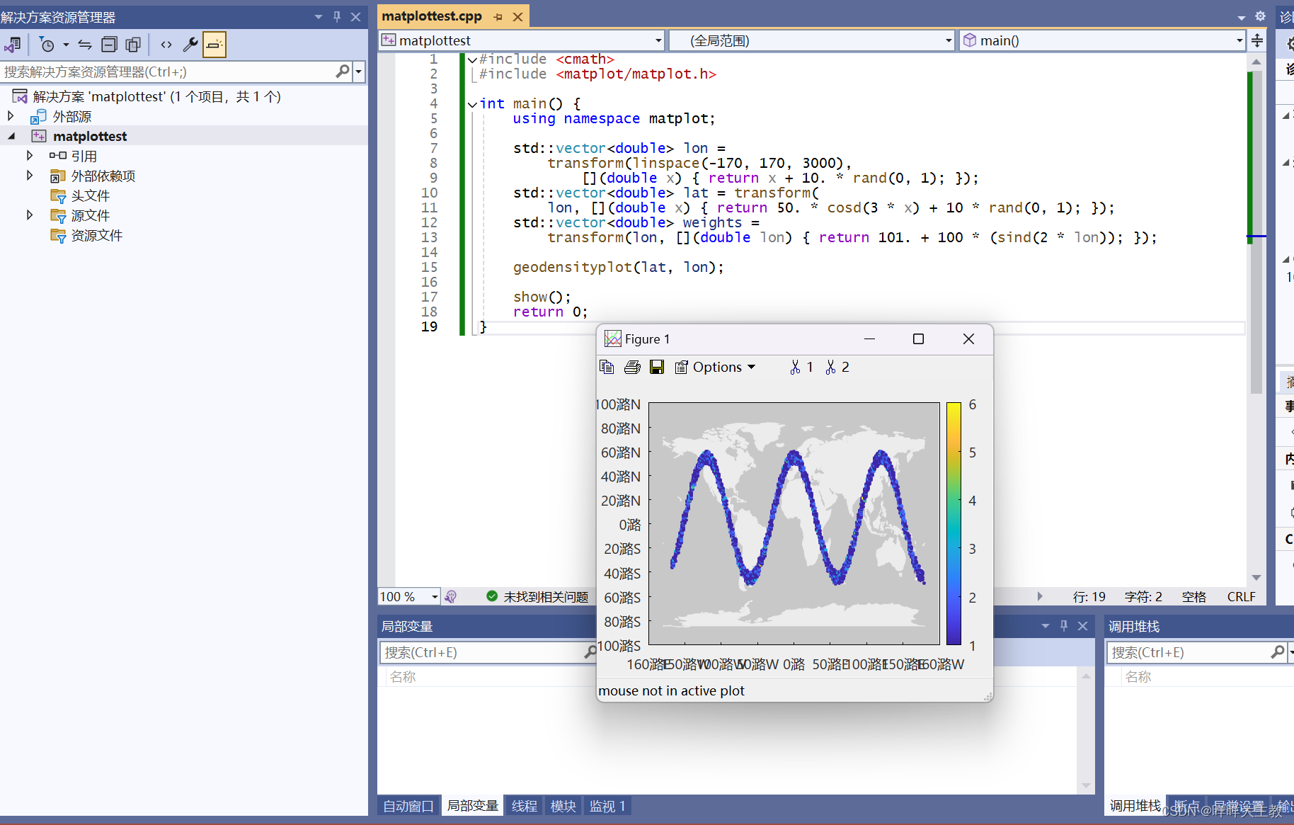Collapse the main() function fold marker
The image size is (1294, 825).
click(x=472, y=104)
